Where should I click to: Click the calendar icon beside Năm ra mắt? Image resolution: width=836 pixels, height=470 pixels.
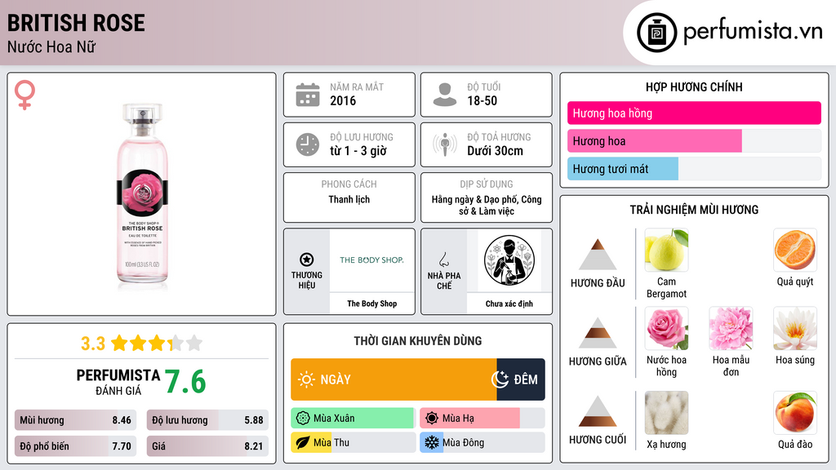point(308,95)
